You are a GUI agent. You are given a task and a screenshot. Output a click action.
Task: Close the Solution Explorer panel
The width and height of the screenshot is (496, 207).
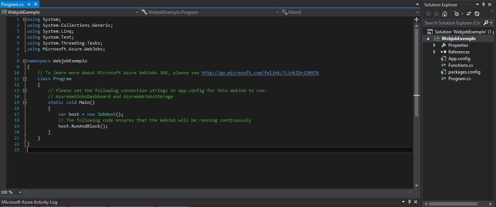pos(490,4)
